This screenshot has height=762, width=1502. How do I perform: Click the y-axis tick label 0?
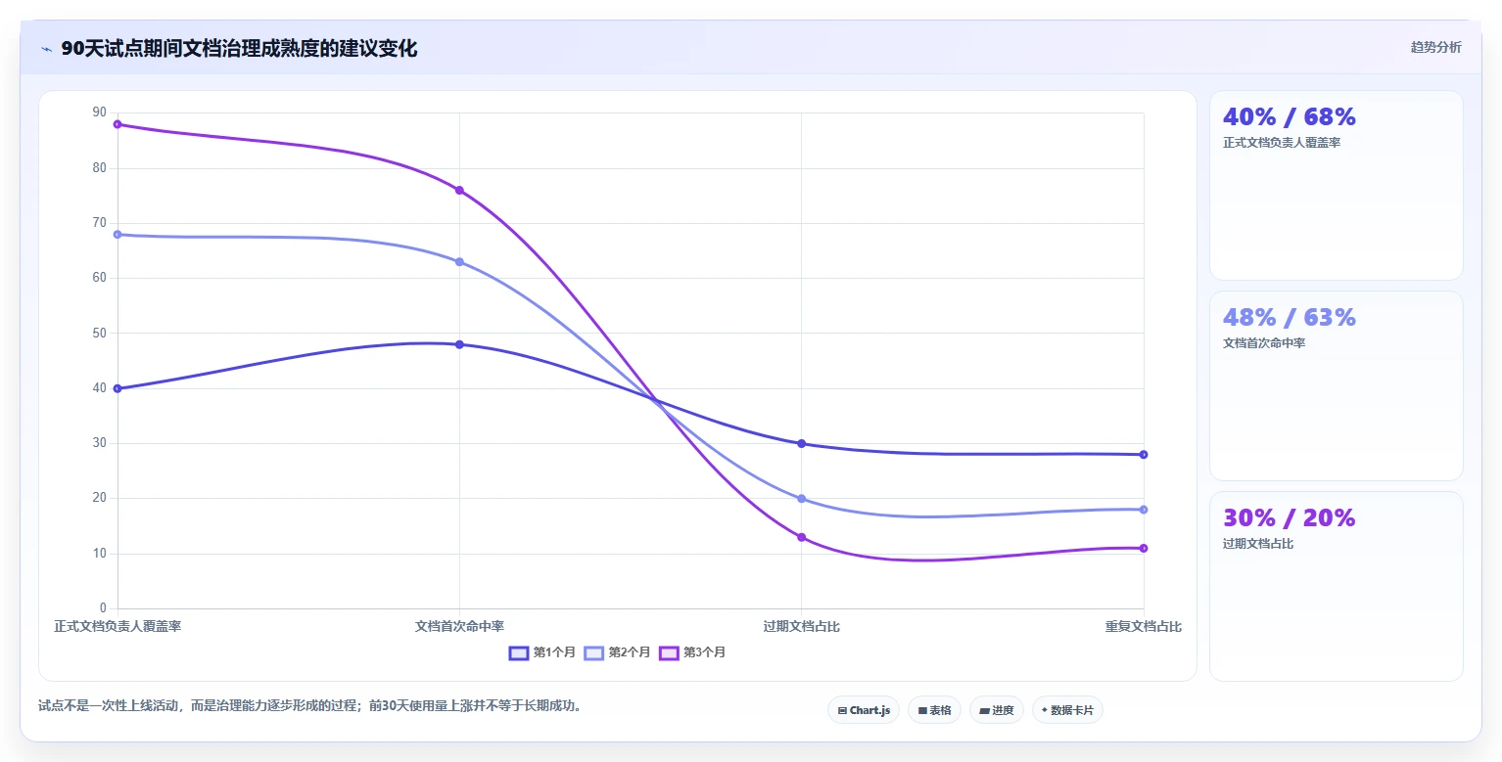pyautogui.click(x=103, y=608)
